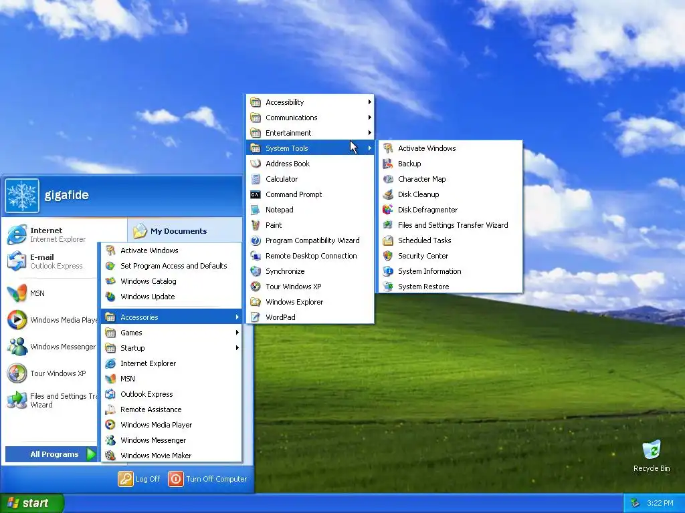
Task: Click the All Programs green arrow
Action: (x=91, y=454)
